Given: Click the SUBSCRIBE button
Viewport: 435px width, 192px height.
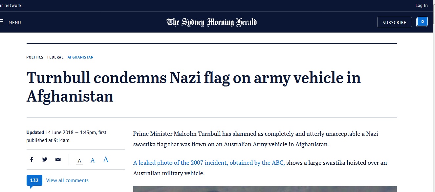Looking at the screenshot, I should (394, 22).
